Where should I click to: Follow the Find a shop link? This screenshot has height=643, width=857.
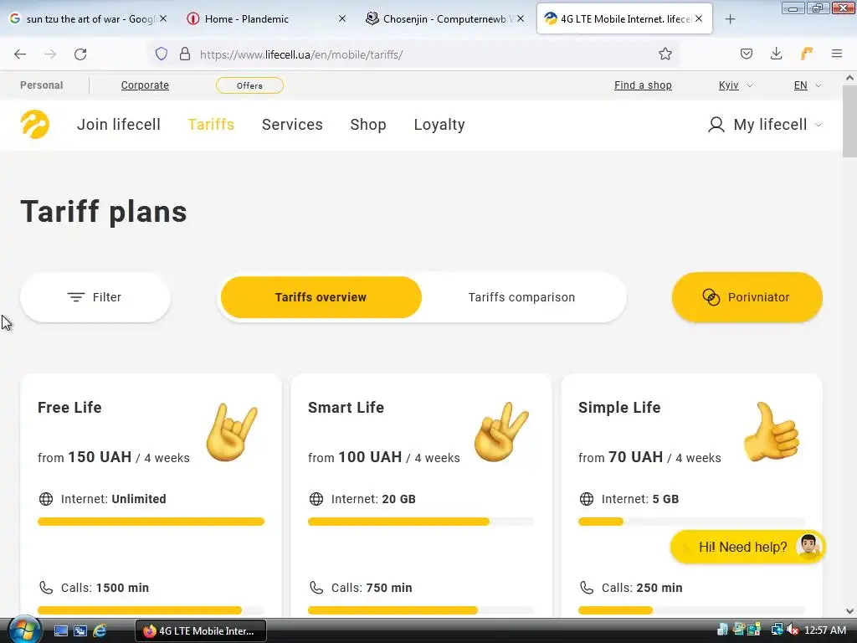coord(643,85)
